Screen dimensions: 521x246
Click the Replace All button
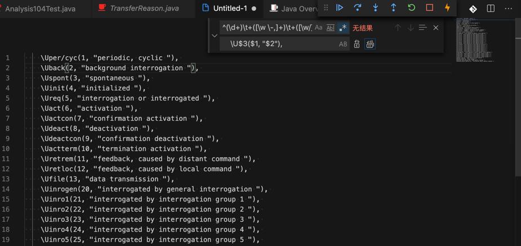pyautogui.click(x=370, y=44)
